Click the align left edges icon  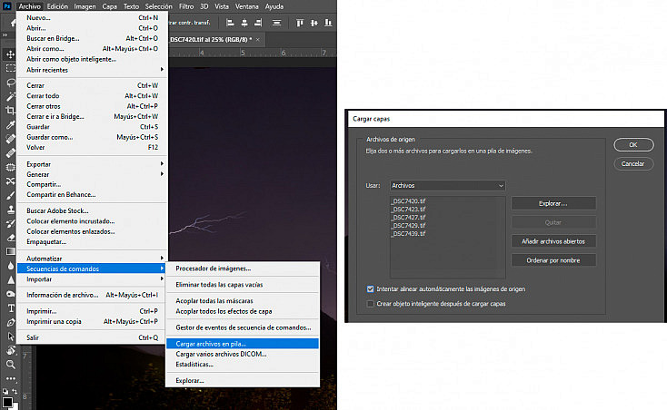point(230,23)
